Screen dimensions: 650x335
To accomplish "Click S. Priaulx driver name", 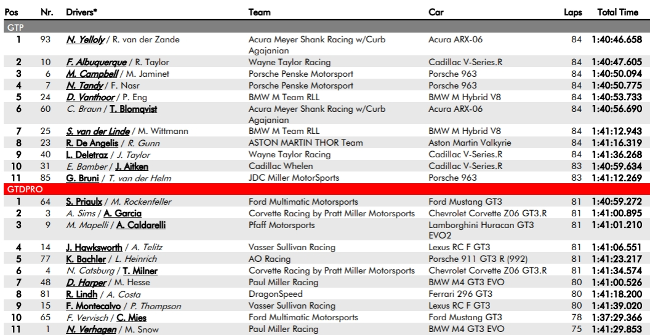I will pyautogui.click(x=84, y=202).
